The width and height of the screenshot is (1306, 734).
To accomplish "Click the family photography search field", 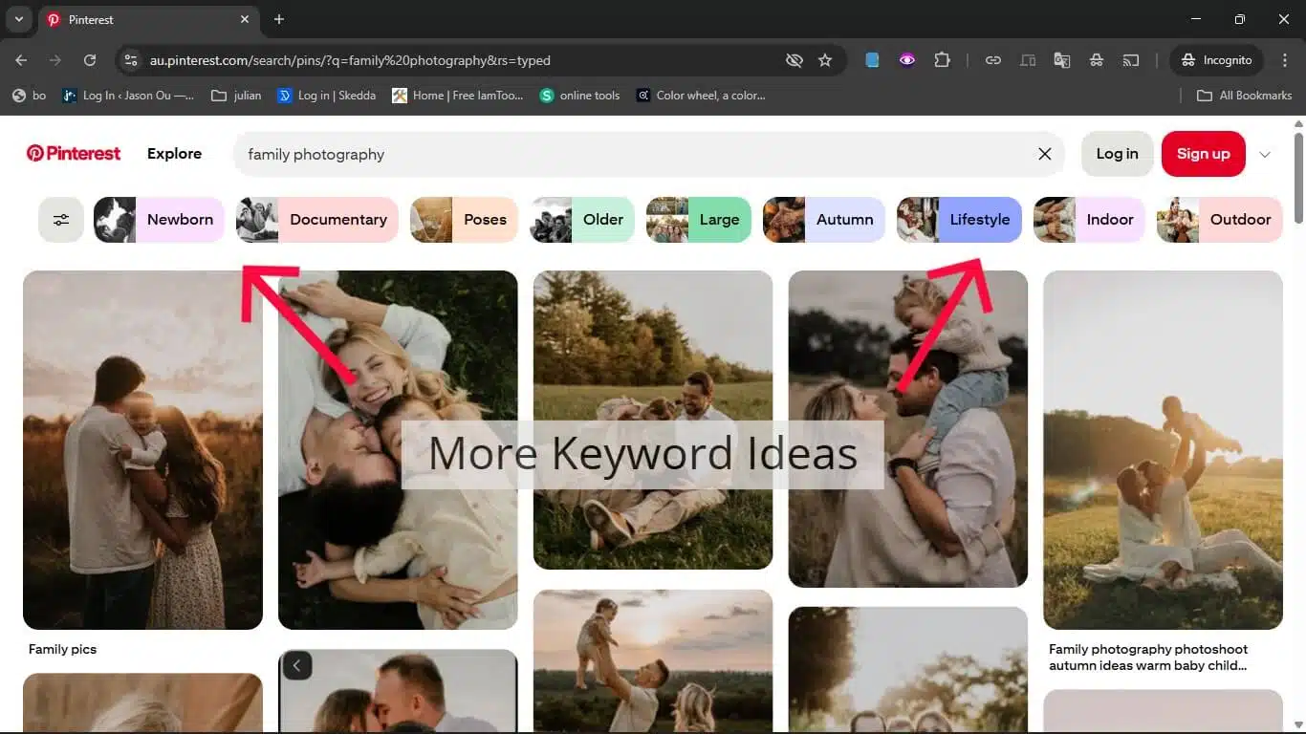I will click(x=631, y=154).
